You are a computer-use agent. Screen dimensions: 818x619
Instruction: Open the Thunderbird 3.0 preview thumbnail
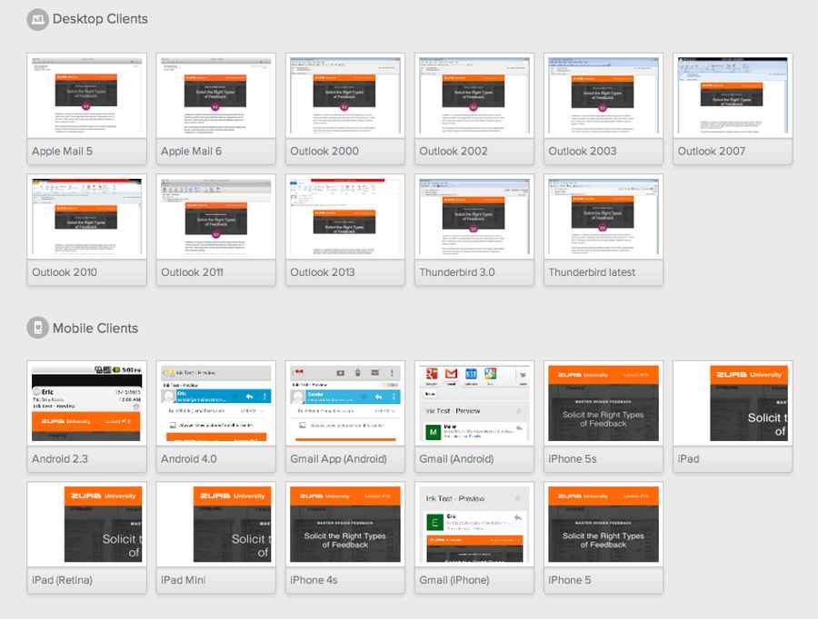[x=474, y=217]
